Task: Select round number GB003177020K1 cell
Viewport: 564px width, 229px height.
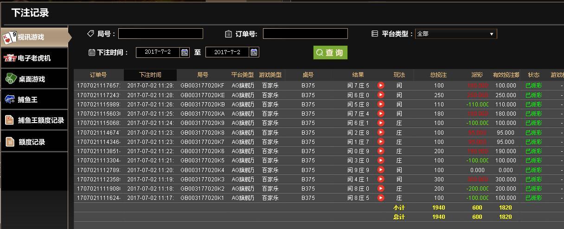Action: 202,198
